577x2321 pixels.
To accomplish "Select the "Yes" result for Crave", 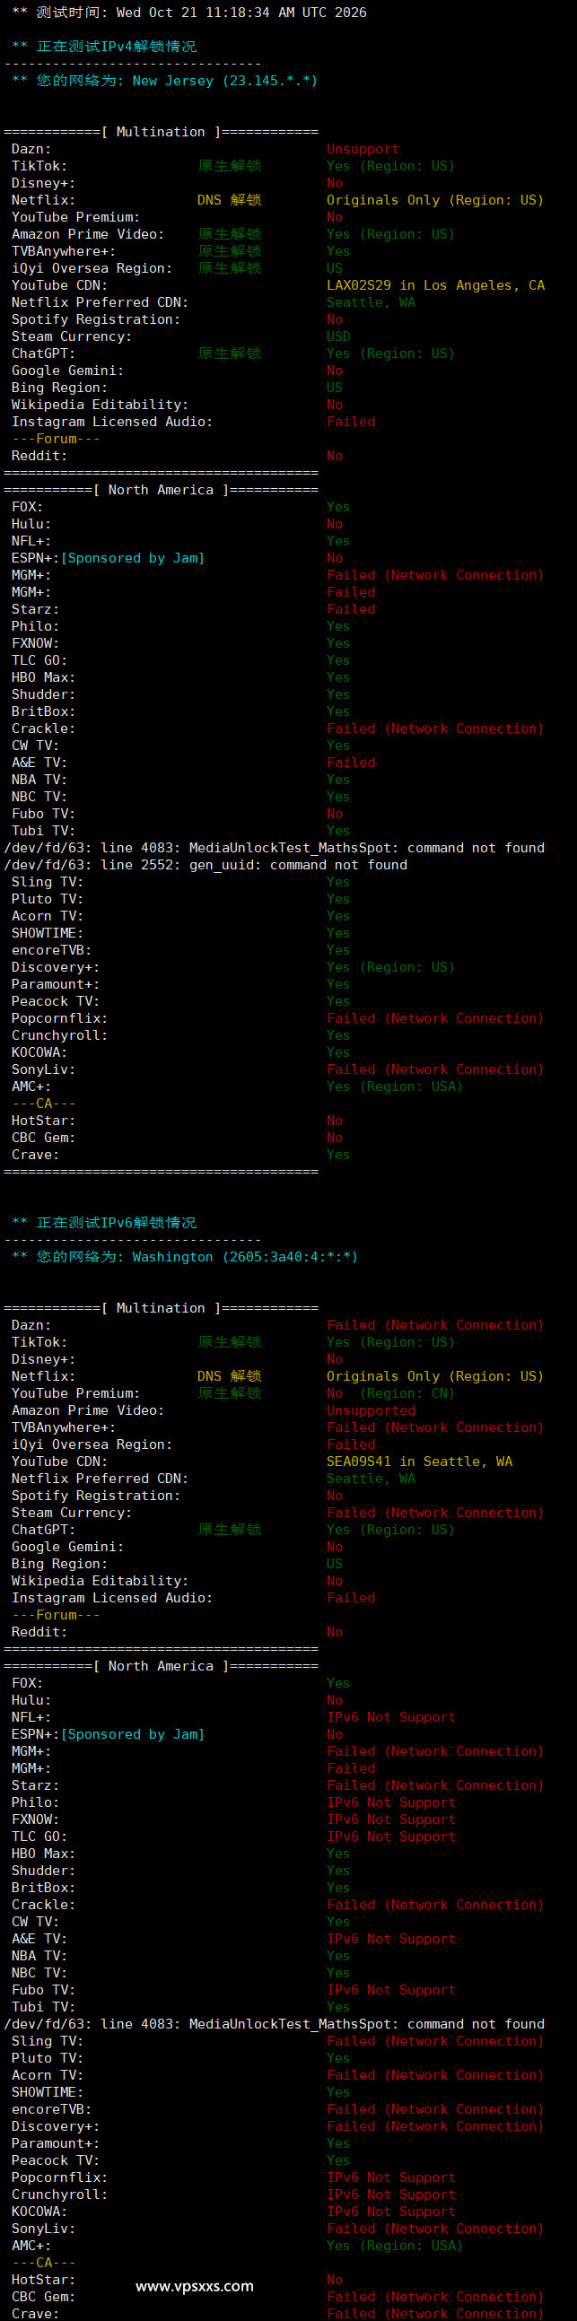I will tap(338, 1155).
